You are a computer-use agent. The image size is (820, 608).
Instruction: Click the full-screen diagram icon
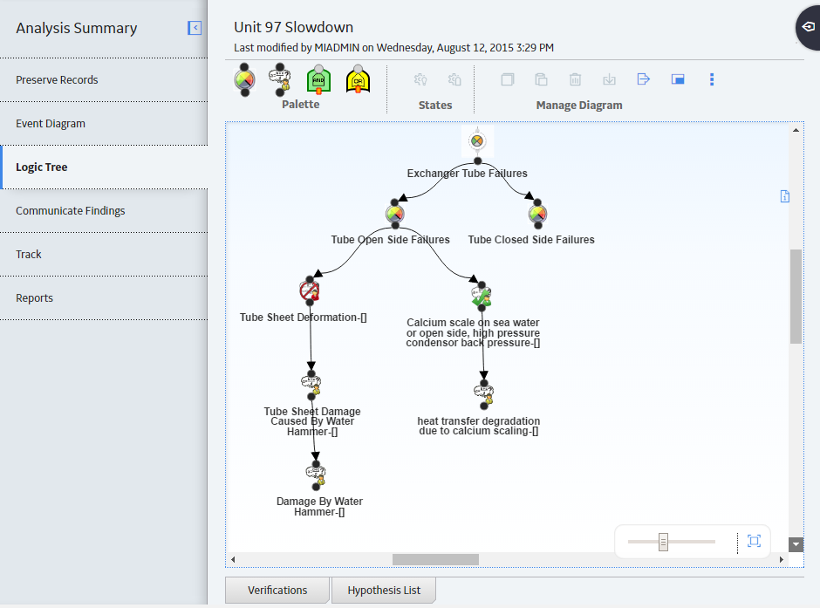(678, 79)
